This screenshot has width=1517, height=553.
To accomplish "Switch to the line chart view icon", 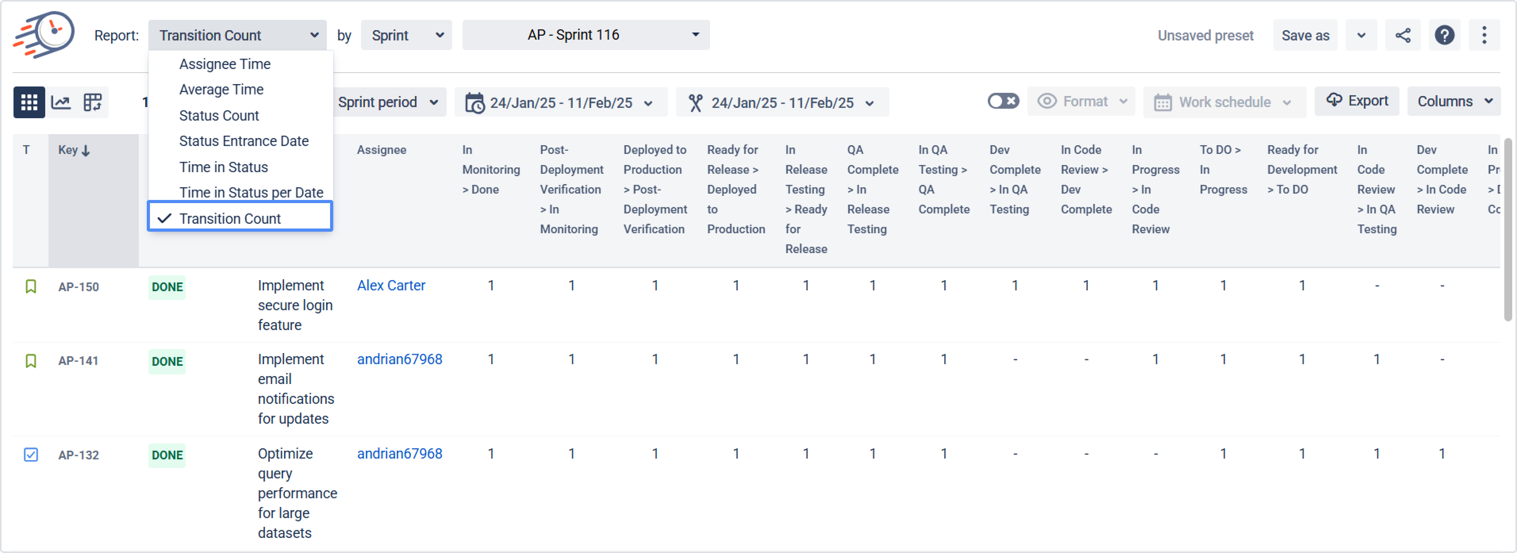I will (61, 102).
